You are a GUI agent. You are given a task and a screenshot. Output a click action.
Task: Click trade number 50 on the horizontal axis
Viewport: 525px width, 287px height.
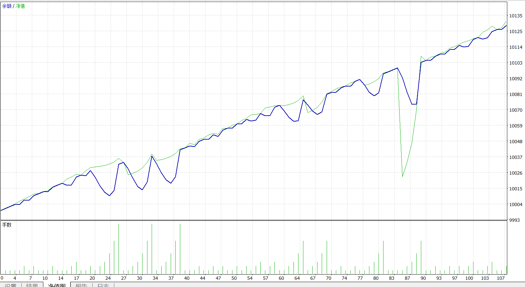[234, 278]
